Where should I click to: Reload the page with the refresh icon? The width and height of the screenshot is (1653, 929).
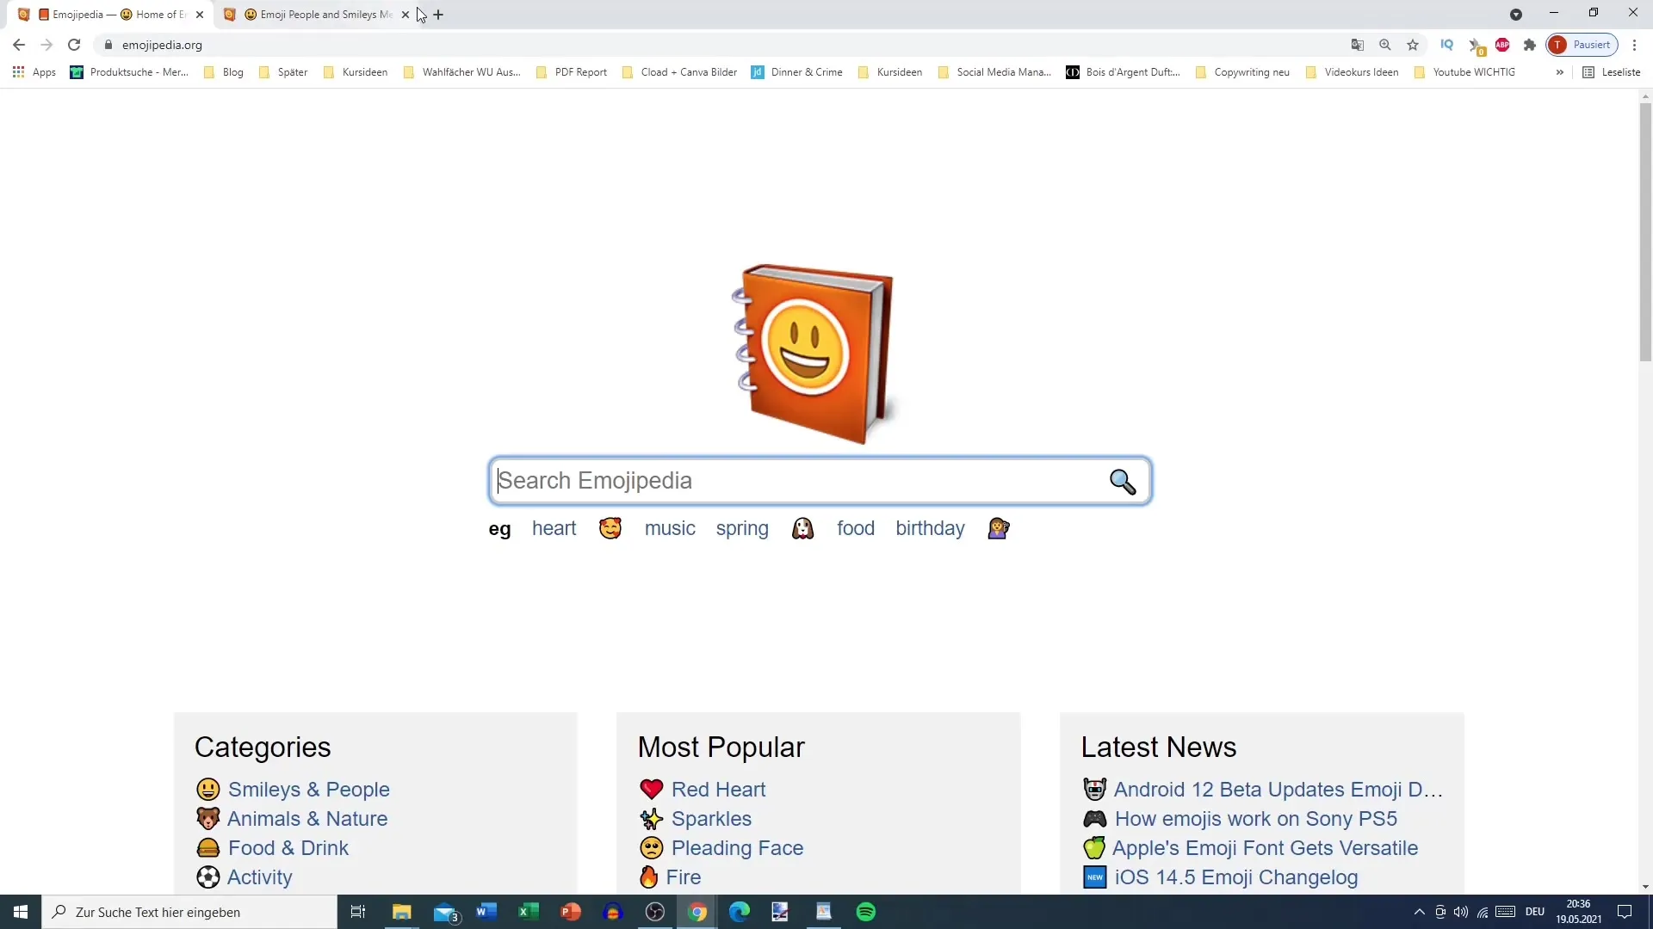[74, 45]
